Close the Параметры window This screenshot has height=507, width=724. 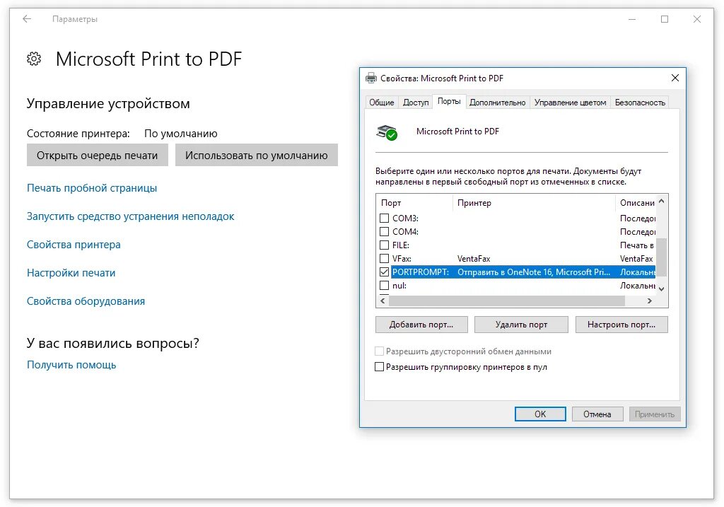coord(696,19)
